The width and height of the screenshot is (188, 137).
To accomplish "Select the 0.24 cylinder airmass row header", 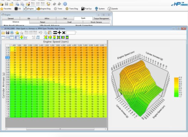I will point(8,58).
